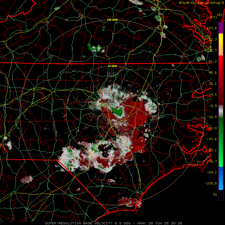Click the -16.5 legend value
Screen dimensions: 225x225
tap(212, 117)
